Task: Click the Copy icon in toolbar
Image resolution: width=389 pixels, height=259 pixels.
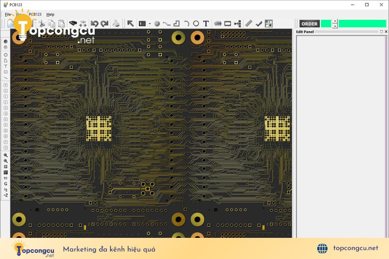Action: pyautogui.click(x=51, y=24)
